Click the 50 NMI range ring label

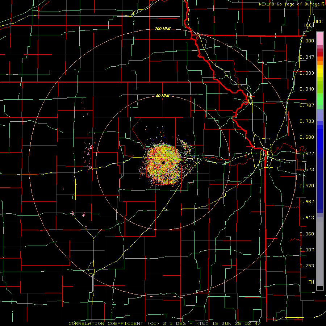(x=163, y=96)
